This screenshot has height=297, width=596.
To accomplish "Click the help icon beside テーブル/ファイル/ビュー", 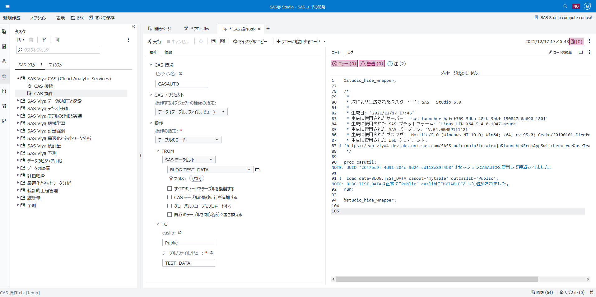I will [212, 253].
